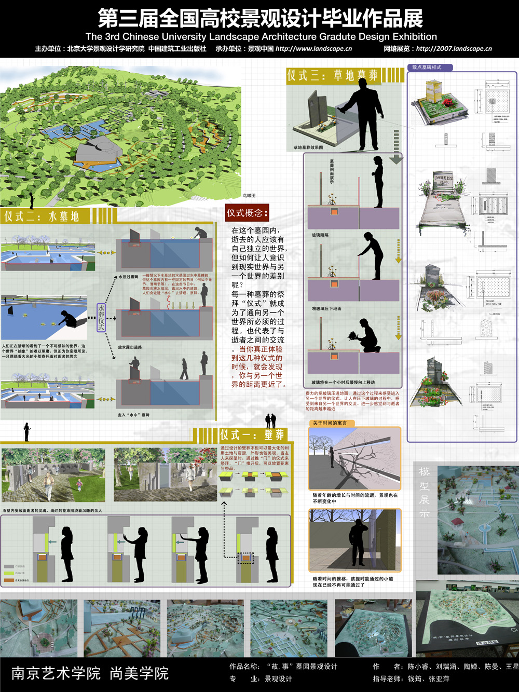Viewport: 519px width, 692px height.
Task: Open the http://www.landscape.cn link
Action: tap(313, 49)
